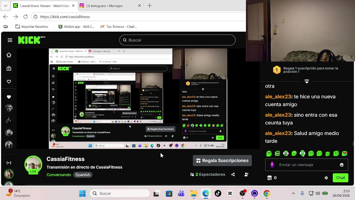Click the Kick Buscar search field
Screen dimensions: 355x200
coord(177,40)
